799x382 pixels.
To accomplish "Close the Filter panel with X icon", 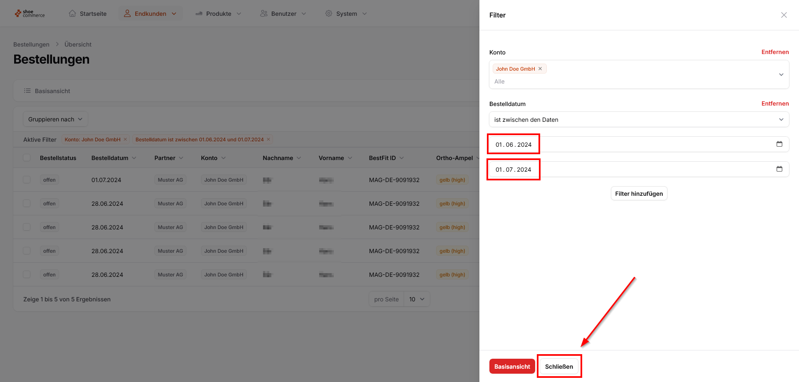I will 784,15.
